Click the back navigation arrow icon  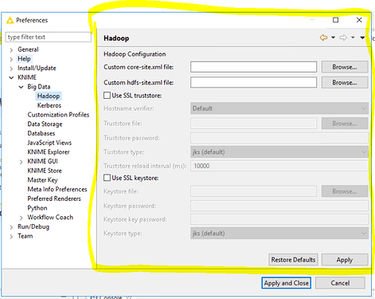323,37
